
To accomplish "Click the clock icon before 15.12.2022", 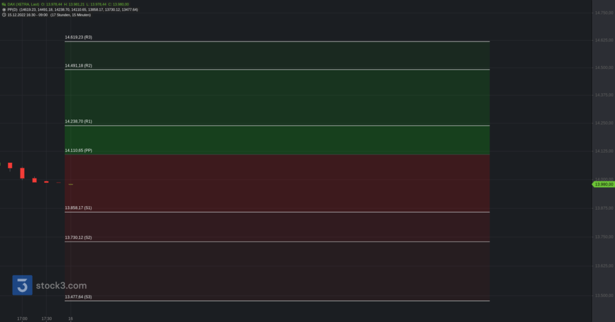I will coord(4,15).
